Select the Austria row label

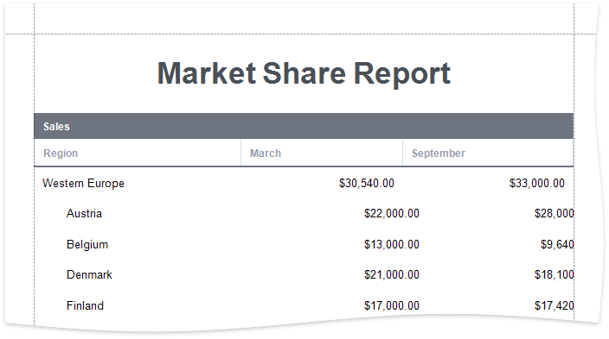84,213
